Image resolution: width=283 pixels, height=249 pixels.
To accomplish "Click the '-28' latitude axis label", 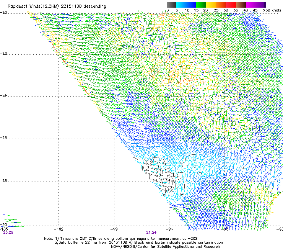I will 3,181.
